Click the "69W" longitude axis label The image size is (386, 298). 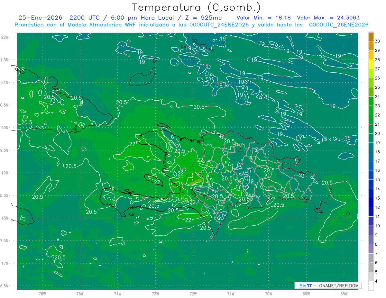pyautogui.click(x=306, y=294)
